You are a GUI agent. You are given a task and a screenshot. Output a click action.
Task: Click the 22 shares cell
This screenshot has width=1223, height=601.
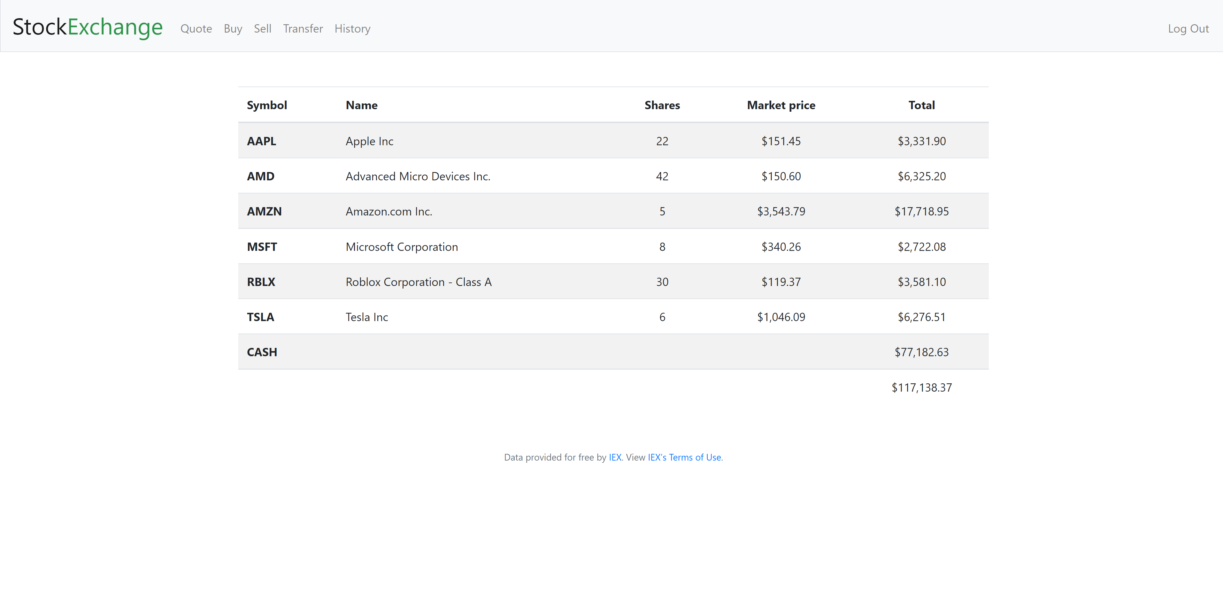click(x=662, y=141)
